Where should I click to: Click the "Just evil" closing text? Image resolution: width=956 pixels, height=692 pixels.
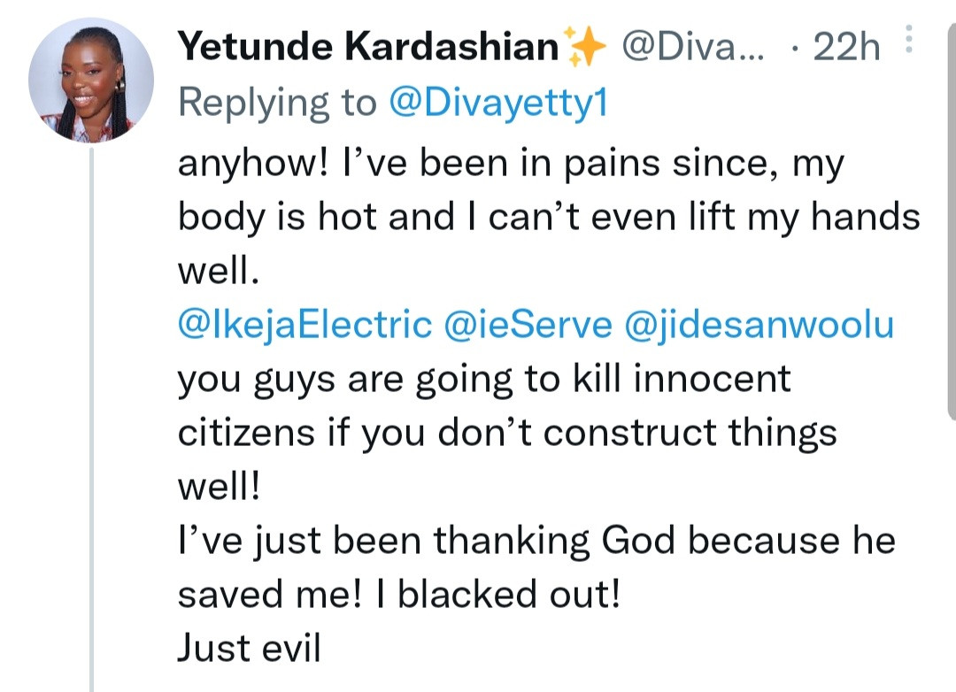[249, 649]
